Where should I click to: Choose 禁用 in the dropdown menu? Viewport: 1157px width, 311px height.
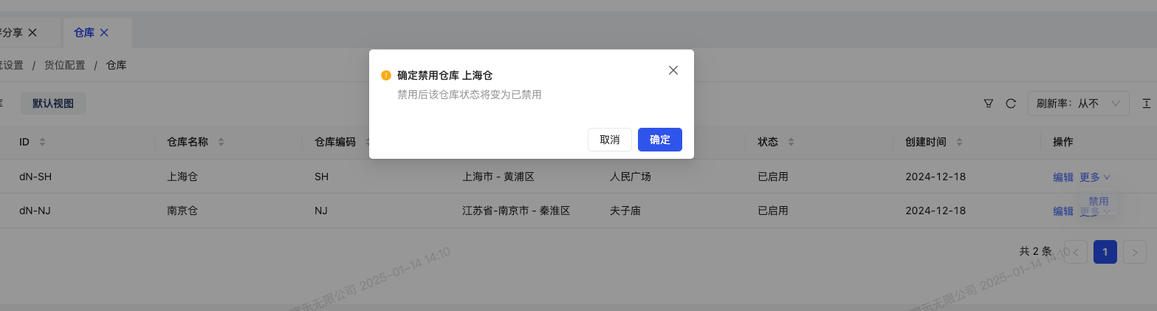click(x=1099, y=201)
